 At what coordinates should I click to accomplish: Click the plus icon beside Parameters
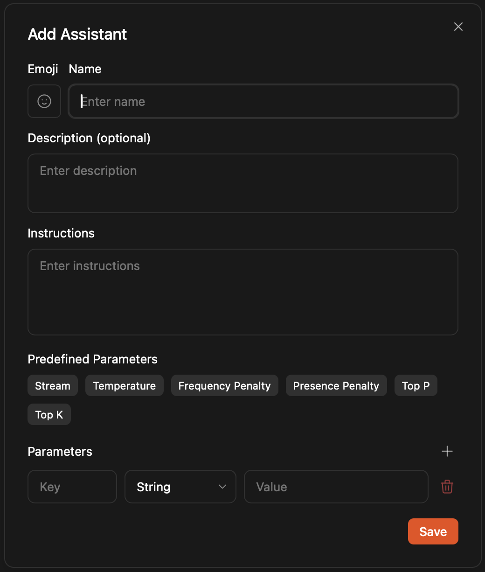[x=447, y=451]
